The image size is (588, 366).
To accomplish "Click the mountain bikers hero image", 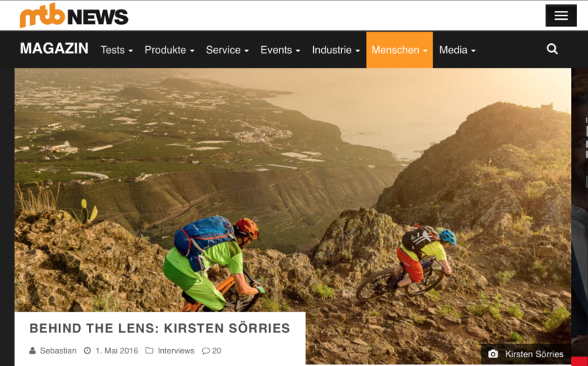I will pyautogui.click(x=293, y=187).
